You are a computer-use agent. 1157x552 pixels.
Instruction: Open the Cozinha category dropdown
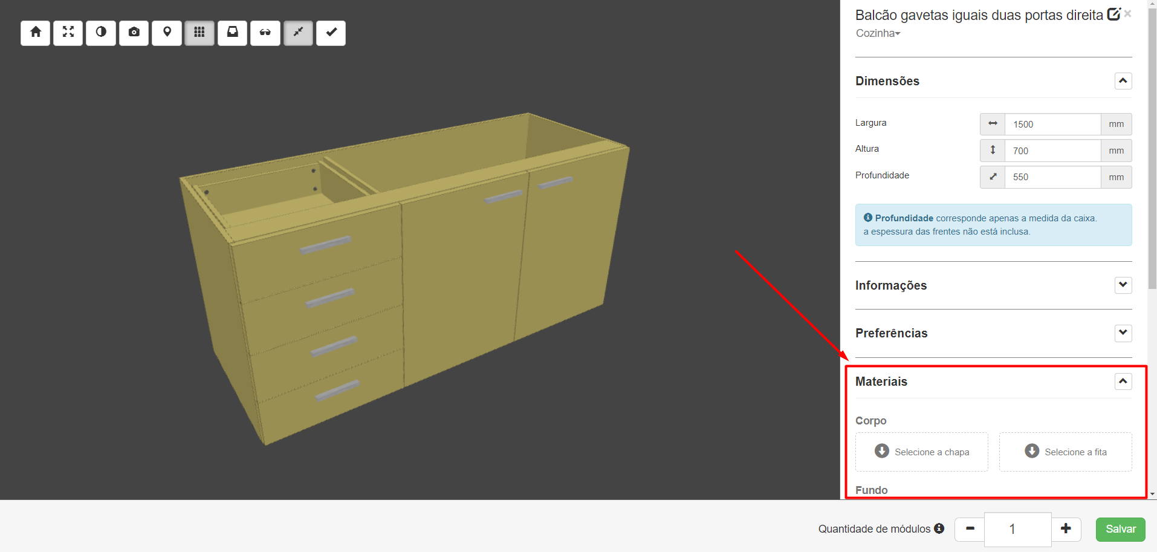(x=878, y=33)
